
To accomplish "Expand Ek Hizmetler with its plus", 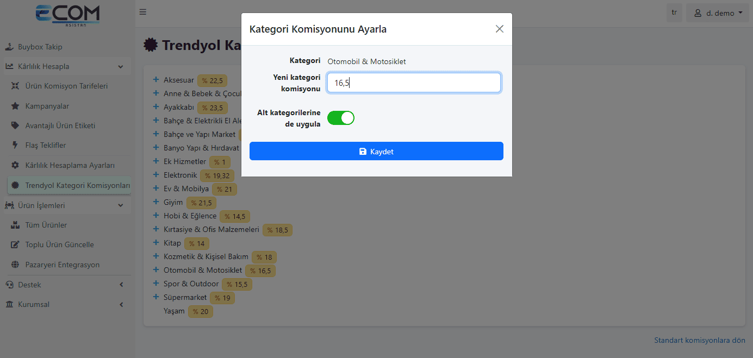I will (x=156, y=162).
